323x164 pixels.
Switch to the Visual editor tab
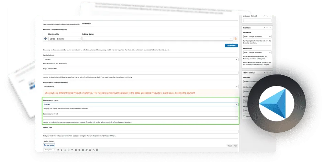tap(230, 146)
